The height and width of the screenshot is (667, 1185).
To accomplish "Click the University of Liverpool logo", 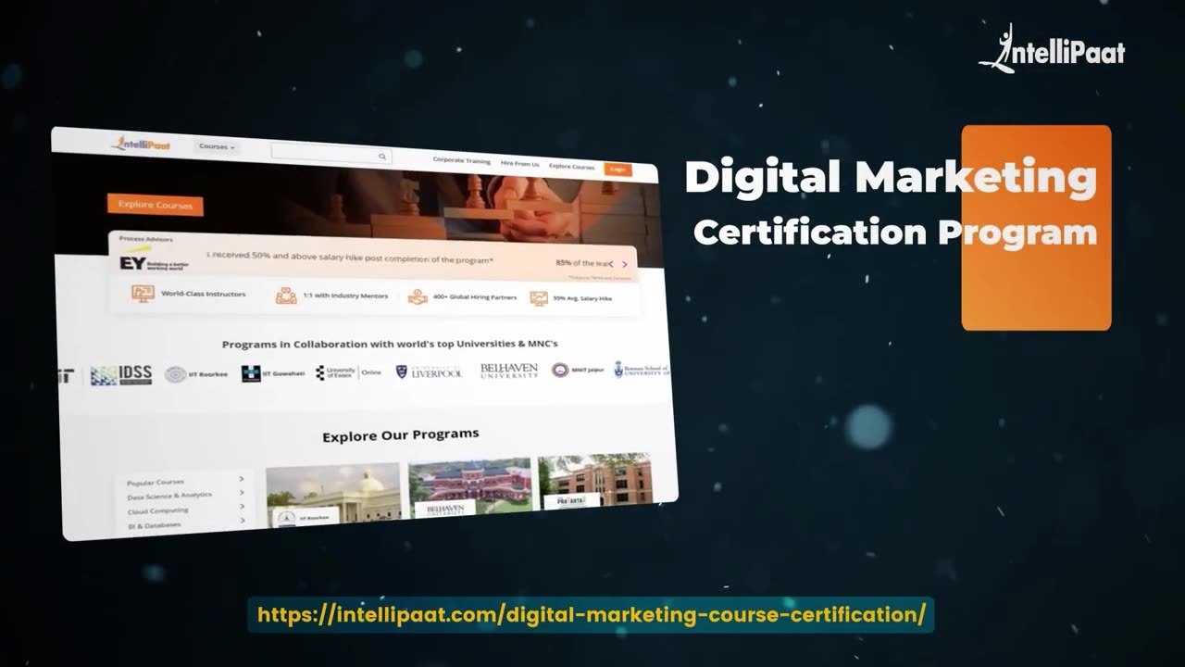I will [429, 371].
